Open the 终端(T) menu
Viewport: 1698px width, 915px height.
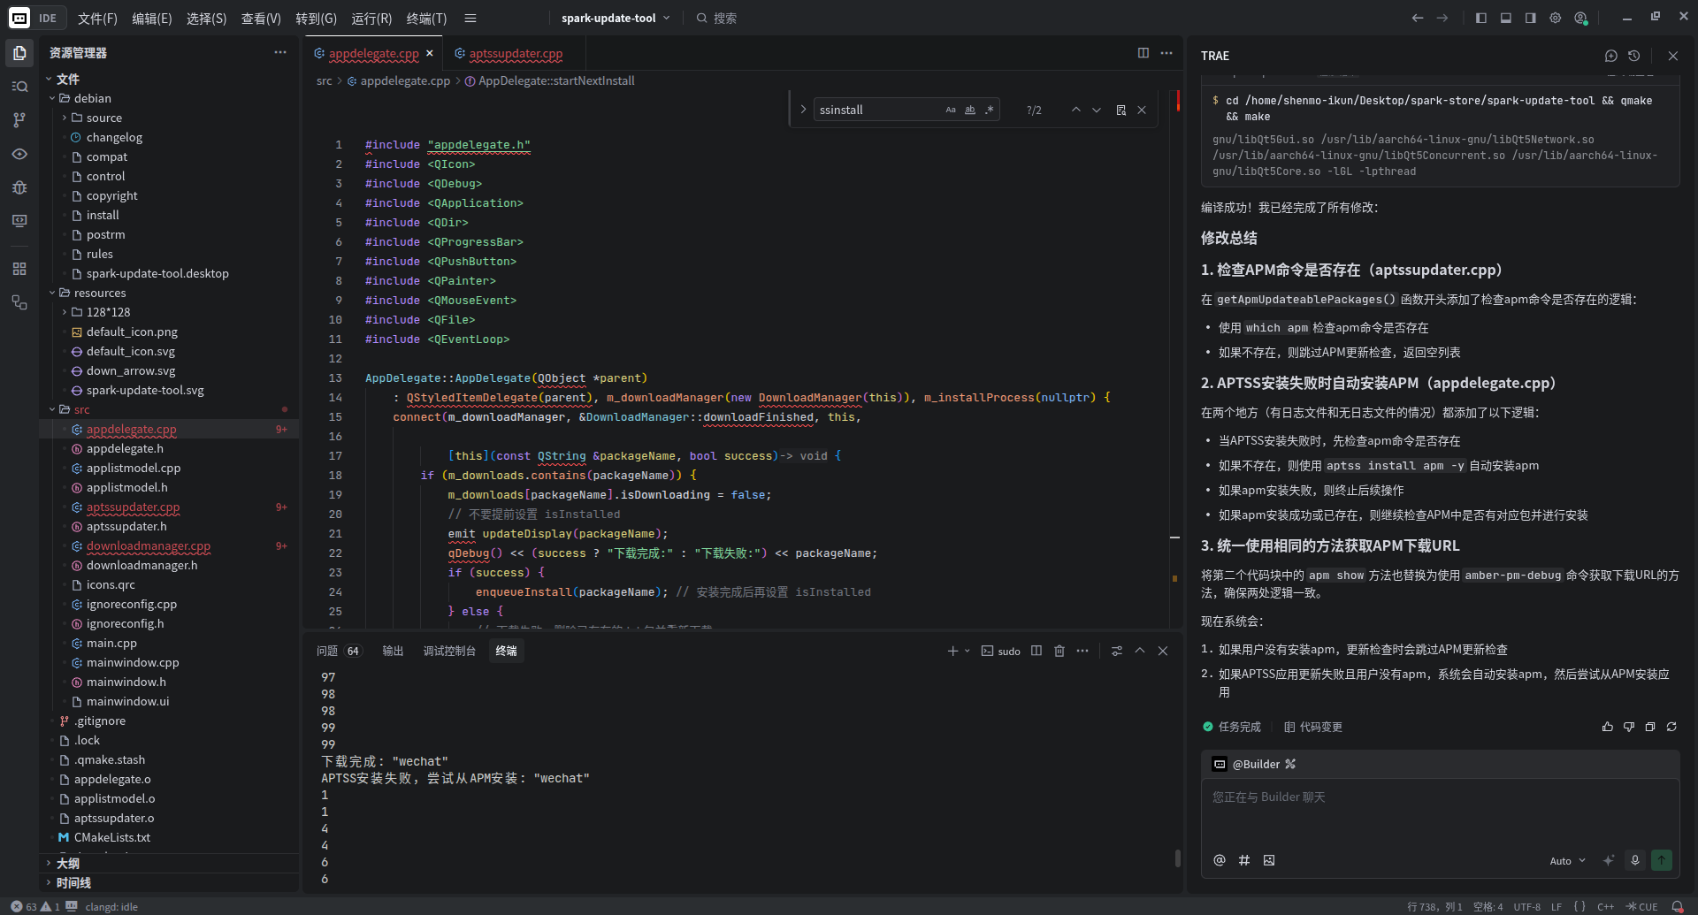(426, 19)
